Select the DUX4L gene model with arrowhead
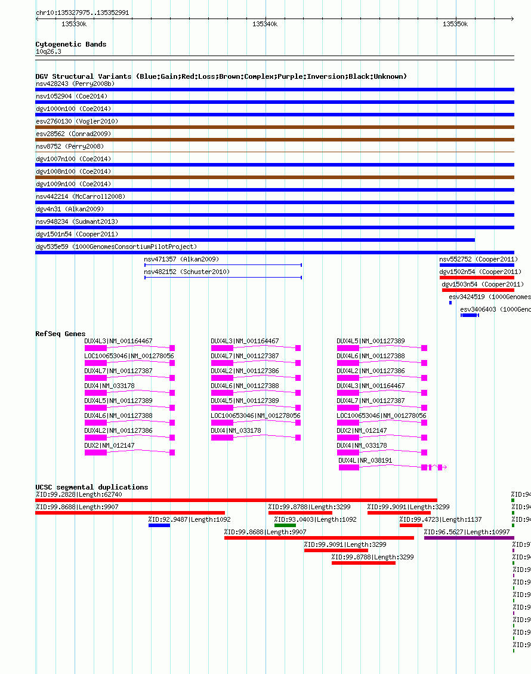The height and width of the screenshot is (674, 531). [393, 467]
